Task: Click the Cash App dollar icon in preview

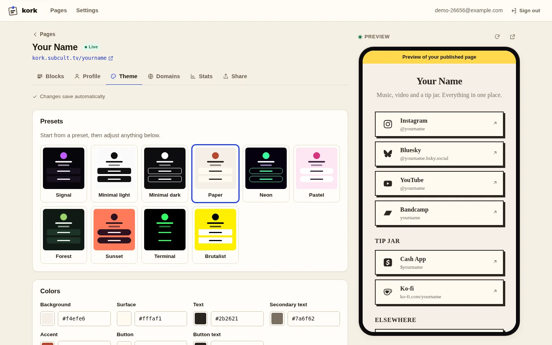Action: coord(388,262)
